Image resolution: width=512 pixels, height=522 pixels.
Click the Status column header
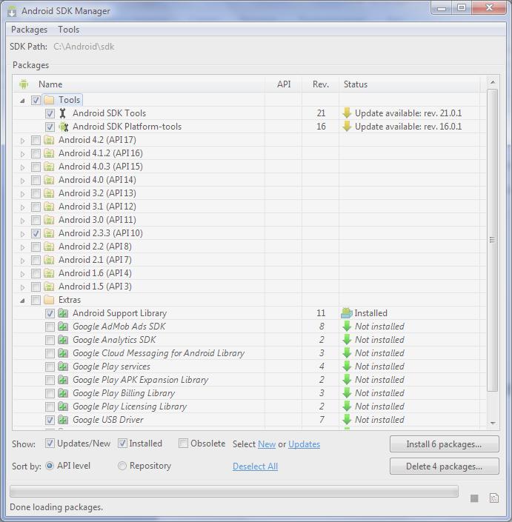[x=410, y=84]
